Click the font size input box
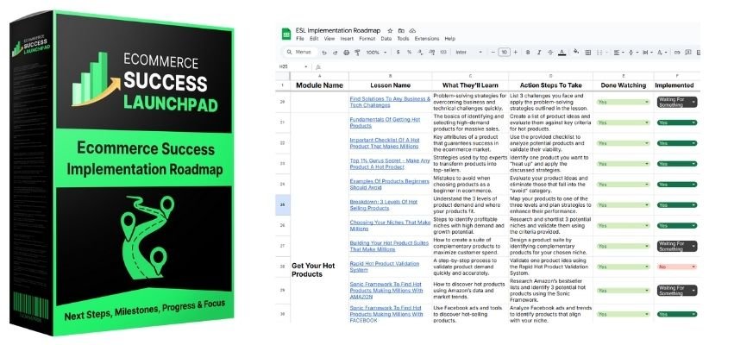The height and width of the screenshot is (345, 753). tap(505, 52)
